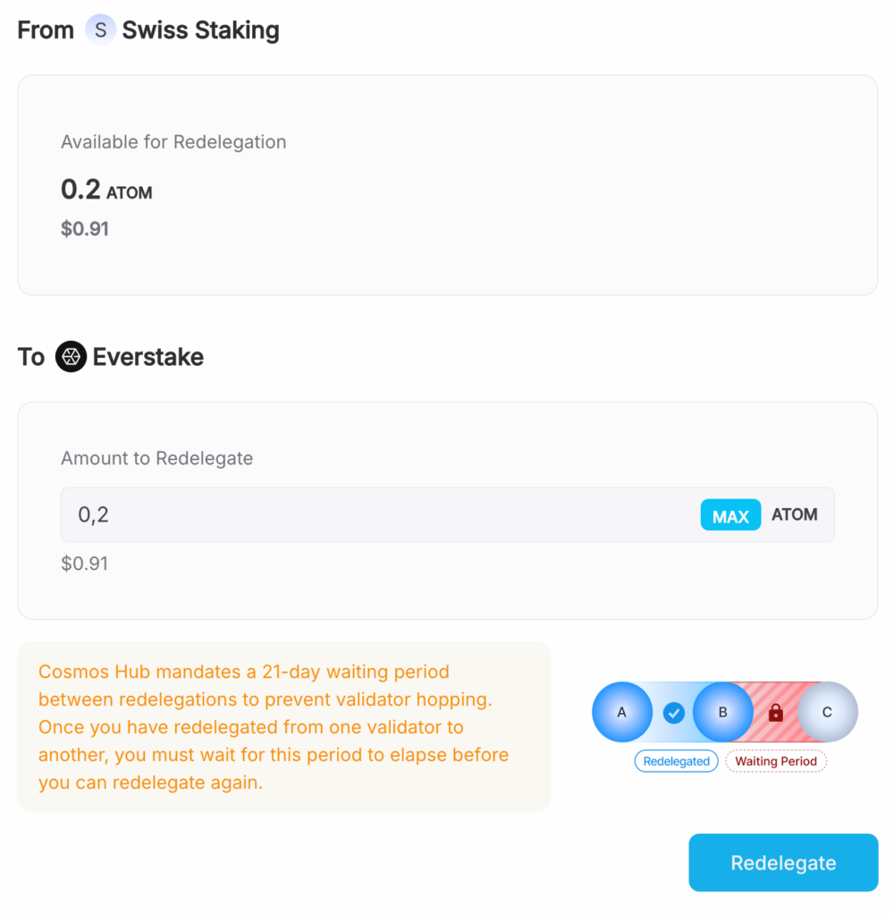893x916 pixels.
Task: Click the Available for Redelegation label
Action: tap(173, 142)
